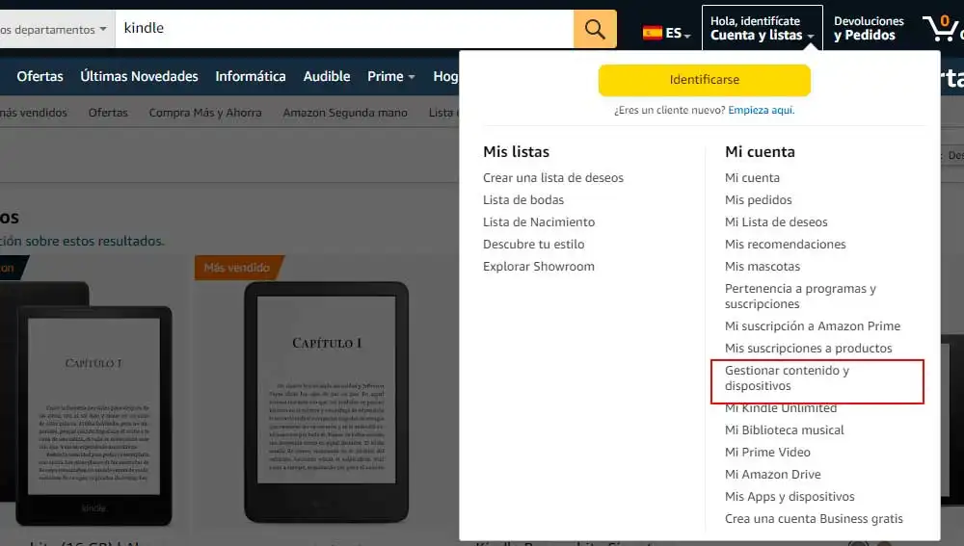Open the Prime menu dropdown arrow
This screenshot has height=546, width=964.
pos(411,77)
